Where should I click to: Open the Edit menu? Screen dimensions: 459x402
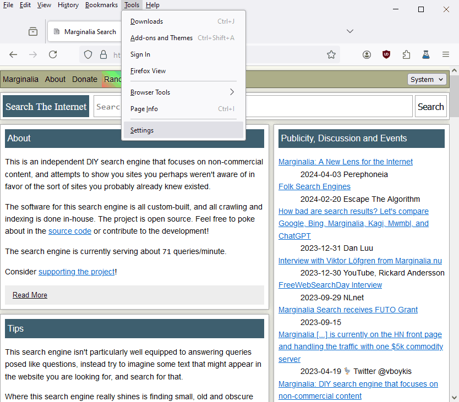pos(25,5)
